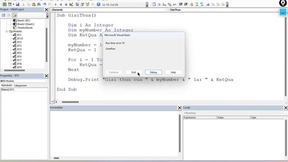Select module BT8 in project tree
Screen dimensions: 288x162
click(19, 64)
